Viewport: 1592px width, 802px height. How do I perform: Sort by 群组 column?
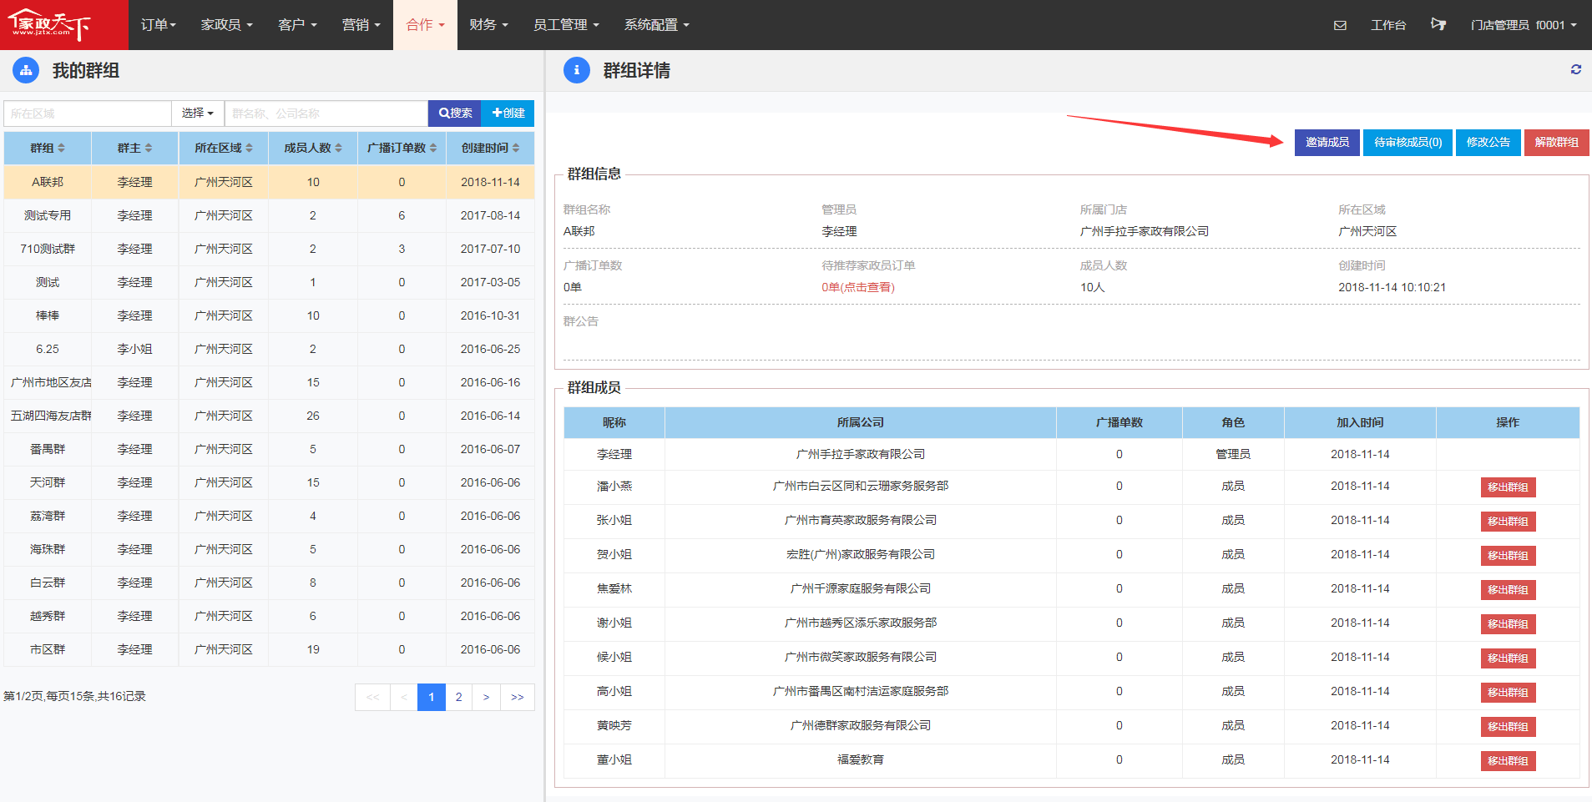pyautogui.click(x=48, y=148)
